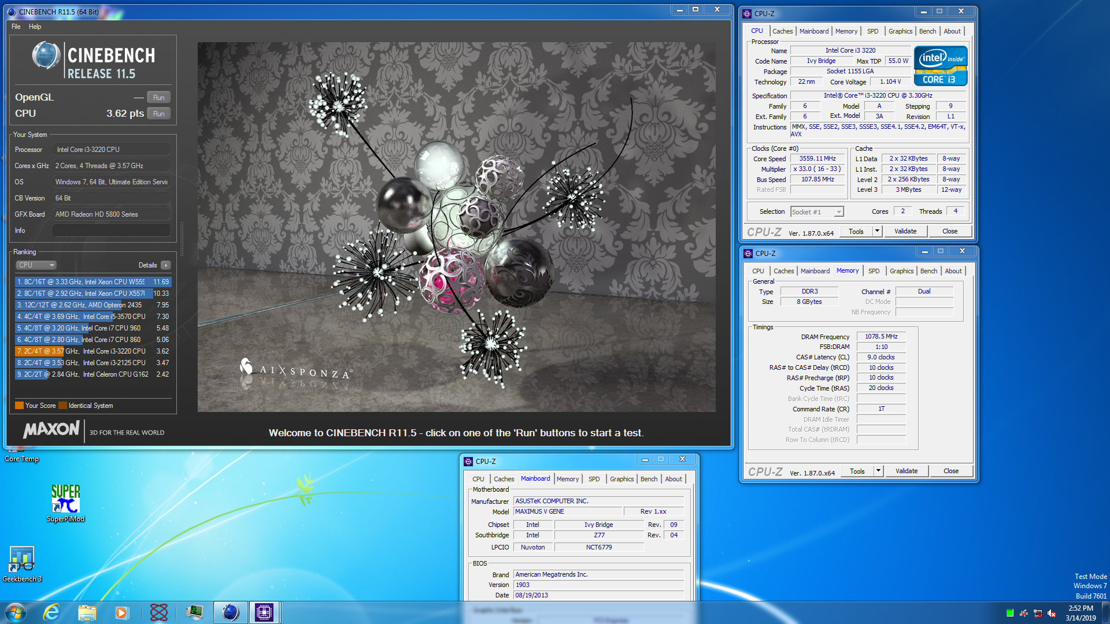Click Tools button in CPU-Z Memory window

click(x=857, y=471)
